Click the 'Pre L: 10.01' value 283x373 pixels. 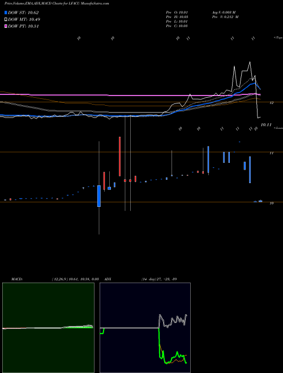[x=177, y=21]
